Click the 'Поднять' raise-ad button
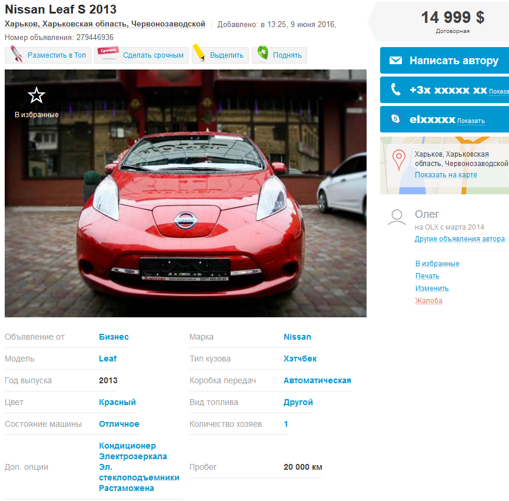 [280, 55]
